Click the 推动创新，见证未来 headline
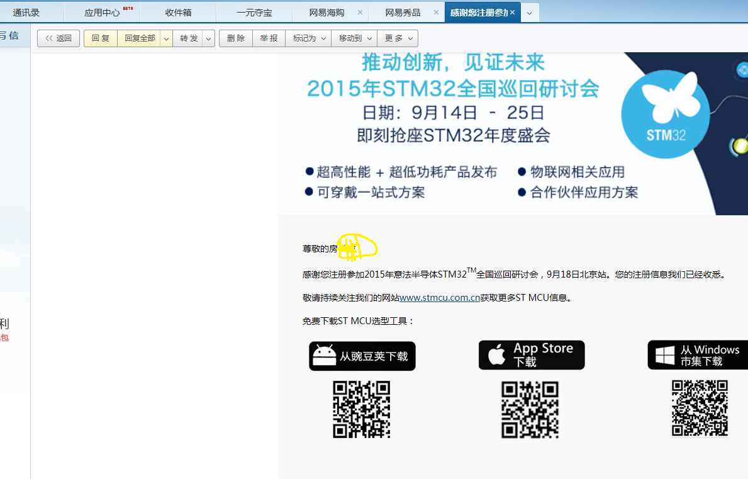 pos(453,62)
